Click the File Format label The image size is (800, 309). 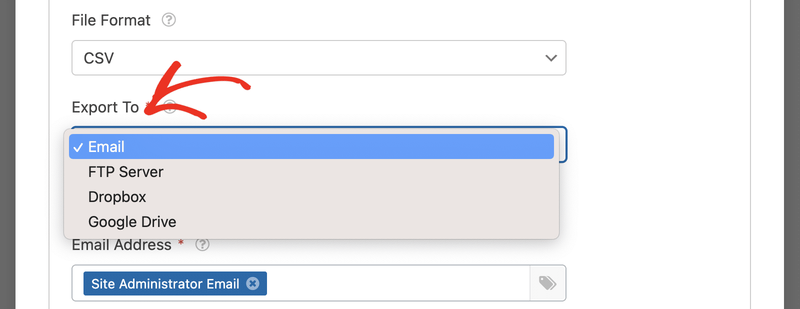pos(111,20)
